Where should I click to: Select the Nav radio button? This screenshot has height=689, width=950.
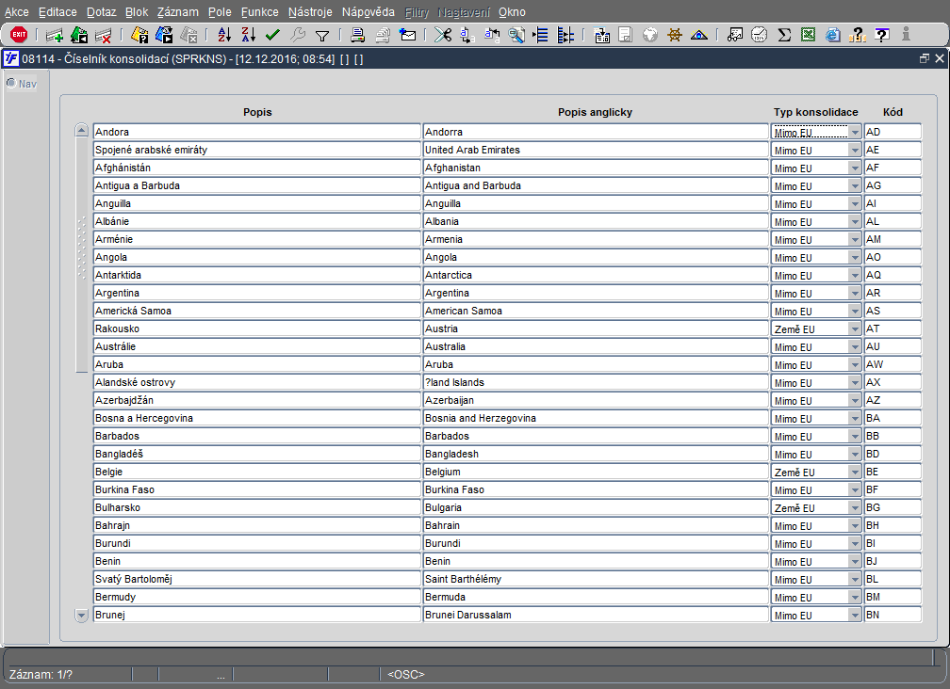point(11,83)
